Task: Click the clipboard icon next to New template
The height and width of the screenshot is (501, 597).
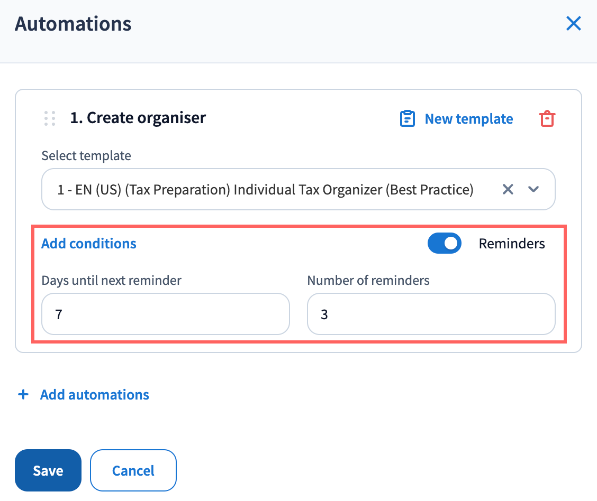Action: click(406, 119)
